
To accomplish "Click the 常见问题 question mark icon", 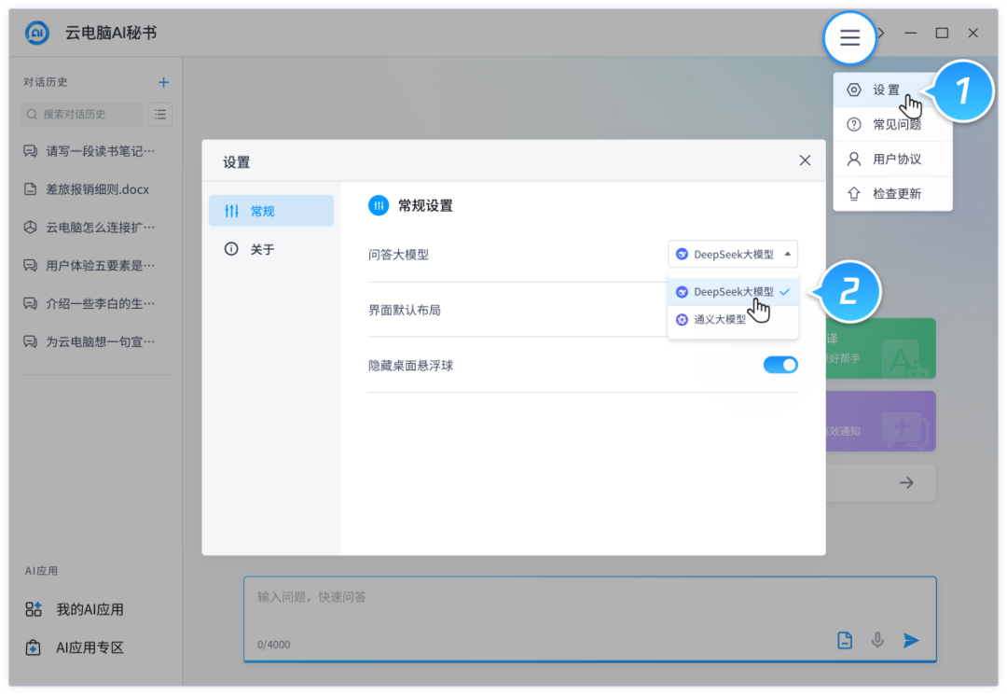I will (x=853, y=125).
